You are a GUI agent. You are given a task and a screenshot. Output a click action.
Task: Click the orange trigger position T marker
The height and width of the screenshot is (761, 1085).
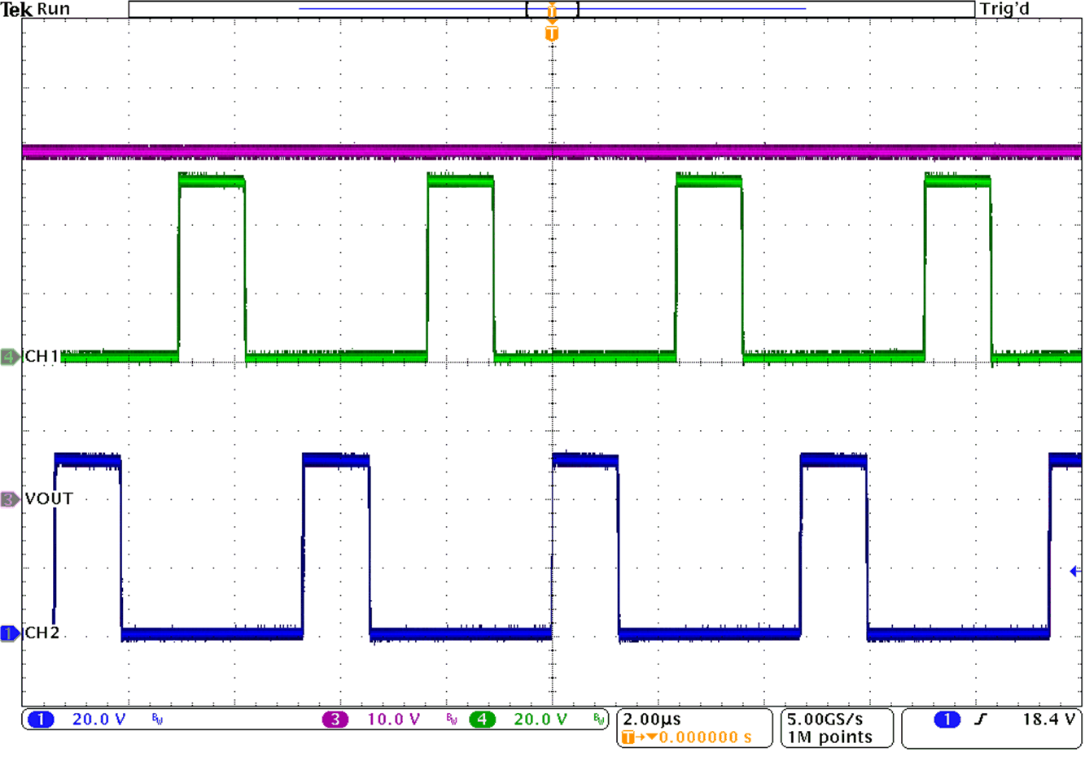click(x=553, y=34)
